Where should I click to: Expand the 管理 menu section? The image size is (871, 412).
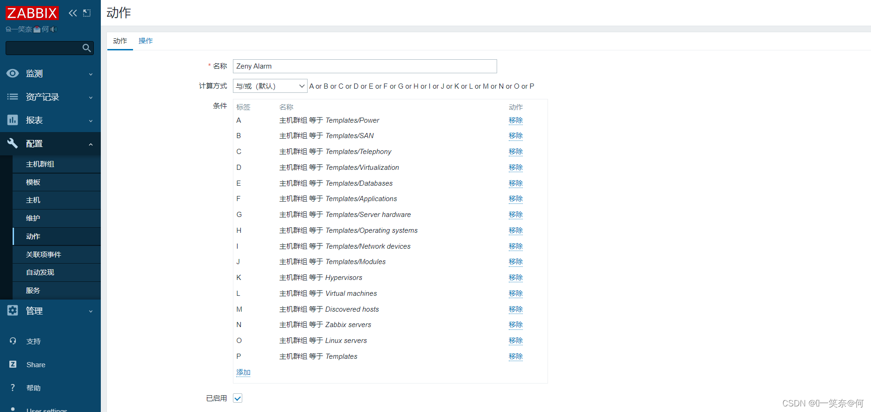coord(50,310)
